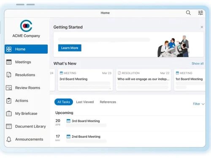Click the Actions clipboard icon
This screenshot has width=211, height=158.
pos(9,101)
